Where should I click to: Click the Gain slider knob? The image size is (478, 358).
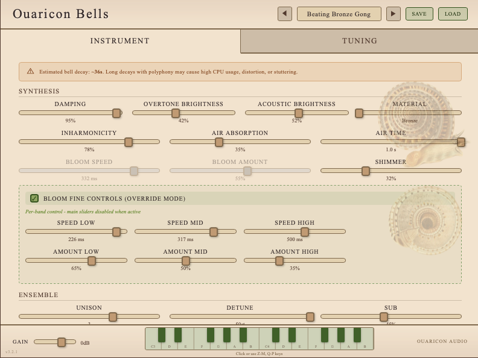pyautogui.click(x=62, y=342)
